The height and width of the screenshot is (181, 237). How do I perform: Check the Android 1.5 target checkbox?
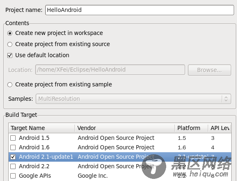click(13, 138)
